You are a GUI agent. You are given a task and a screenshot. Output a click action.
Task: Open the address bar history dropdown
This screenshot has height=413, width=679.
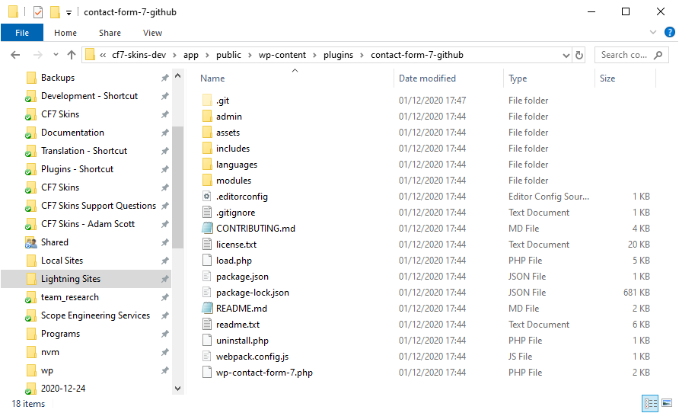pos(566,55)
